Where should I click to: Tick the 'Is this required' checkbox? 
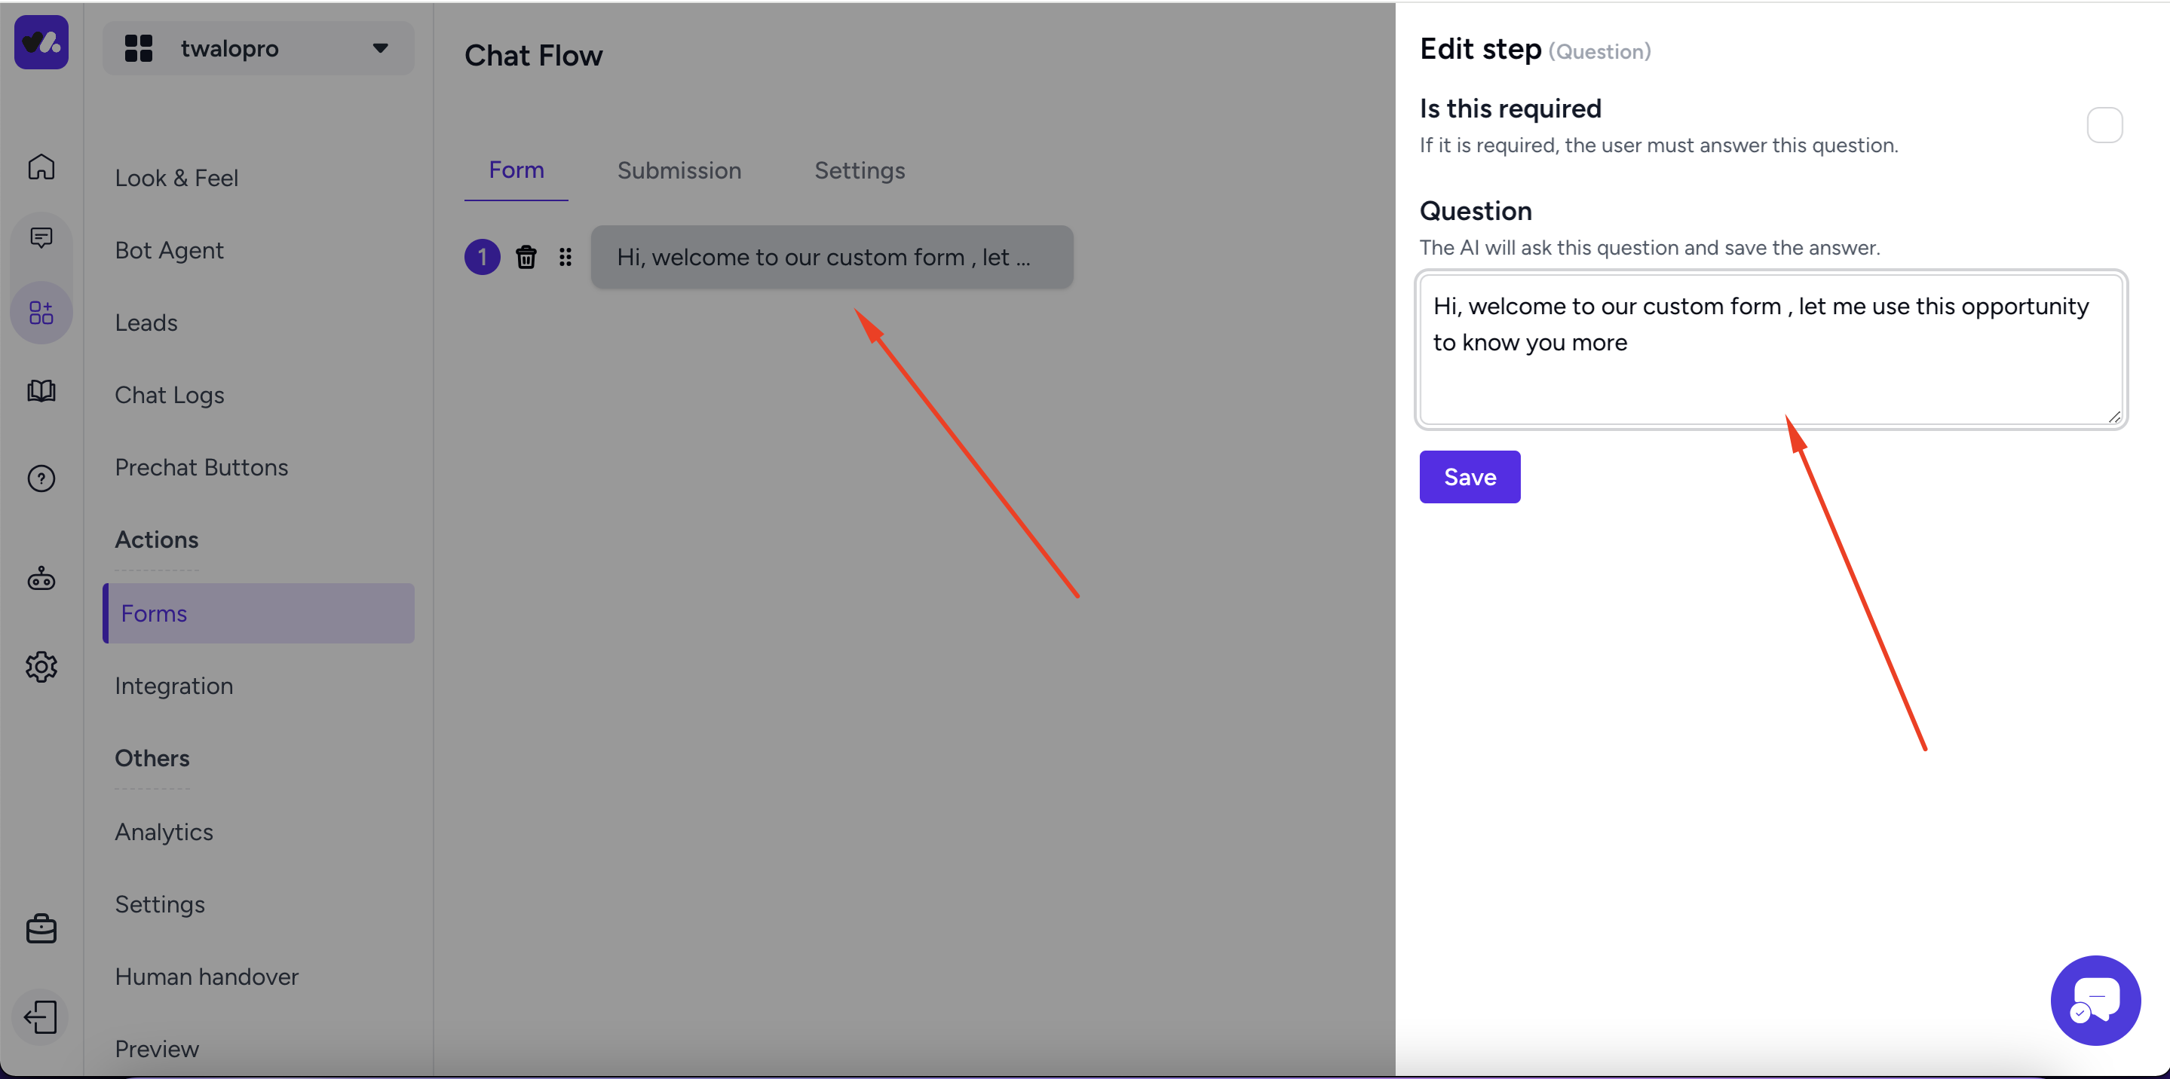click(2104, 125)
